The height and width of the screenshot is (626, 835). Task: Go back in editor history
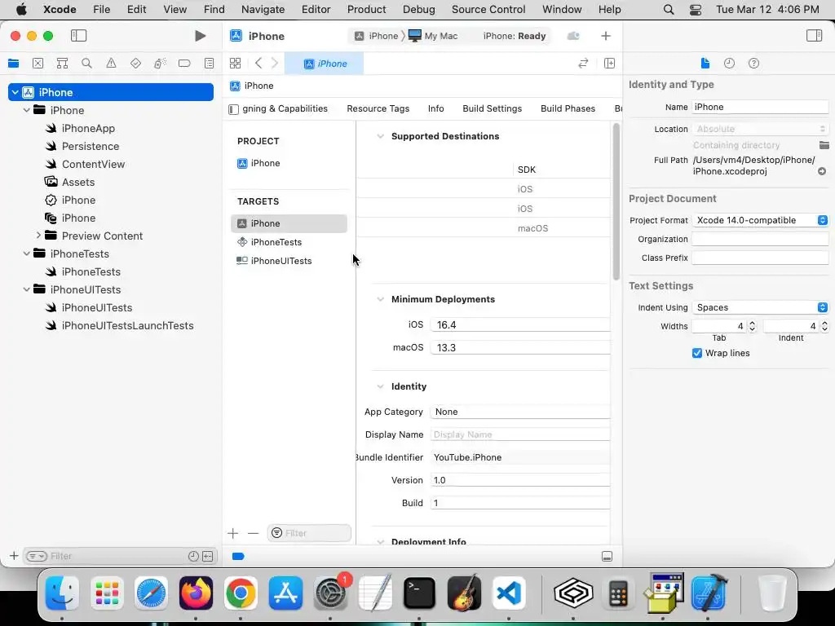(258, 64)
